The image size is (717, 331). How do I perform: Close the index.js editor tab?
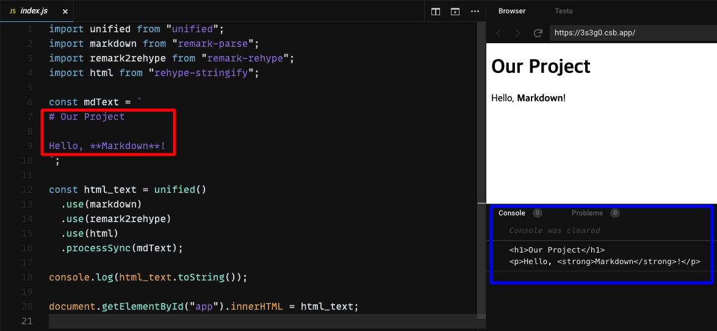pyautogui.click(x=65, y=12)
